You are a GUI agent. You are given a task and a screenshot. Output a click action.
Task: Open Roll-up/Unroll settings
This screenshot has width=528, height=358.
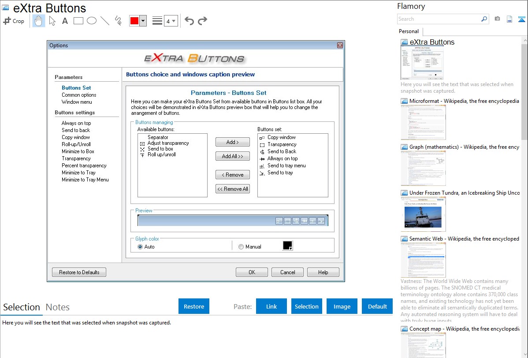[76, 144]
